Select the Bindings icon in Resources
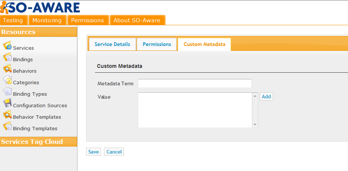This screenshot has width=348, height=171. 7,57
